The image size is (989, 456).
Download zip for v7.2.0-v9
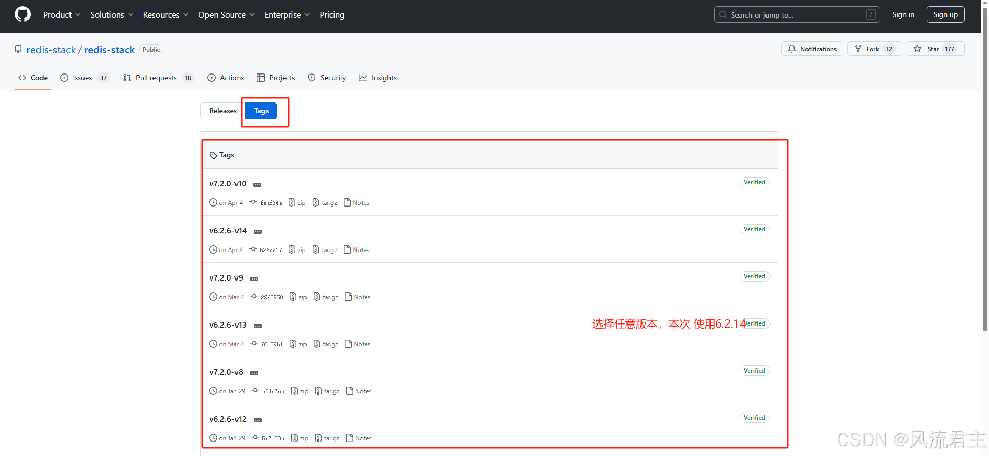click(298, 297)
